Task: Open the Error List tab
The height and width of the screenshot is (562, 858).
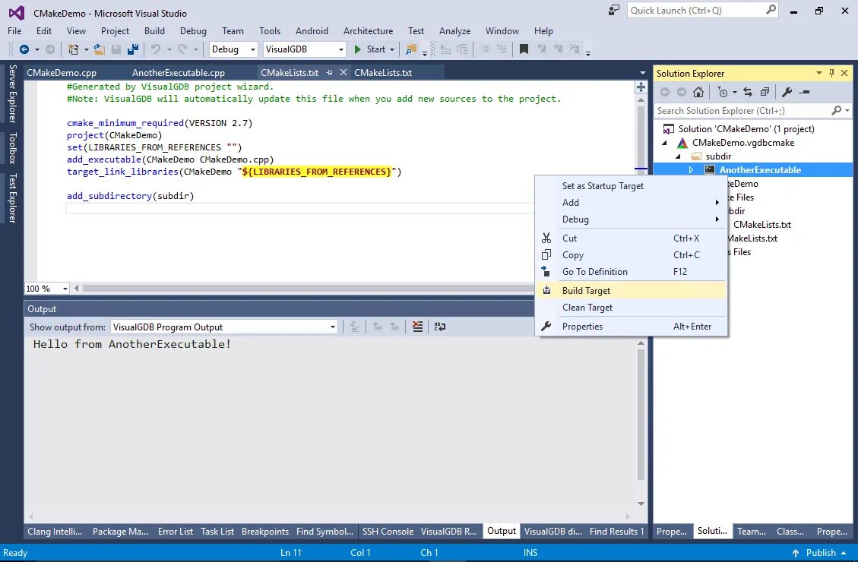Action: click(x=175, y=532)
